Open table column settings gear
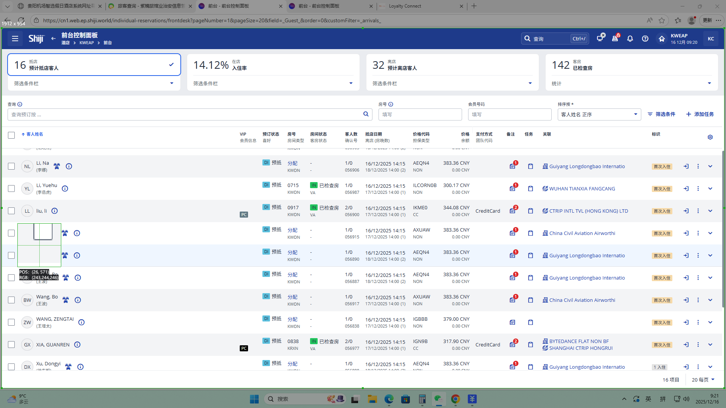Viewport: 726px width, 408px height. click(x=710, y=137)
